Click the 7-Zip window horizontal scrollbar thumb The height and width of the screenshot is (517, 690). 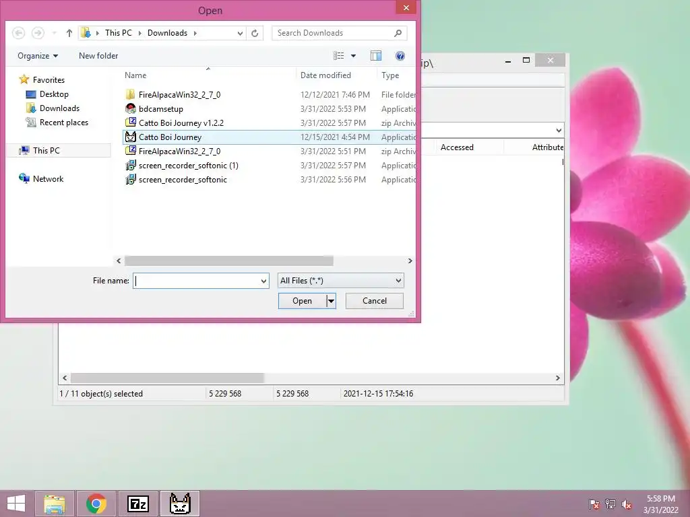tap(167, 378)
